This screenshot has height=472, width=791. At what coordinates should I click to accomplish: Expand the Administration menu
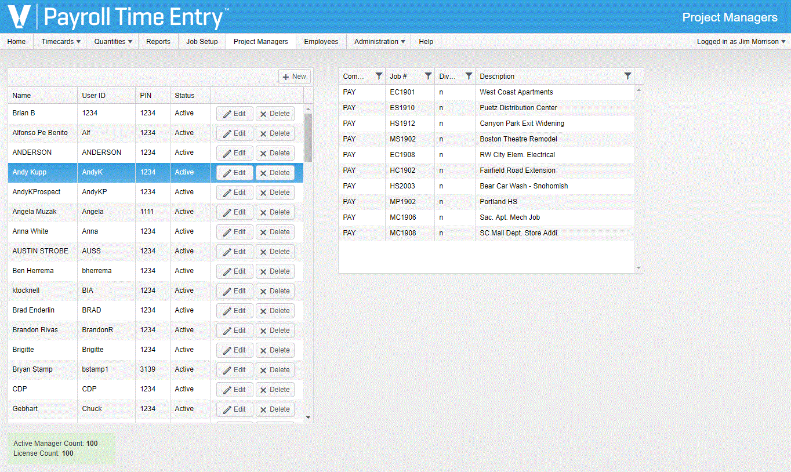tap(379, 42)
